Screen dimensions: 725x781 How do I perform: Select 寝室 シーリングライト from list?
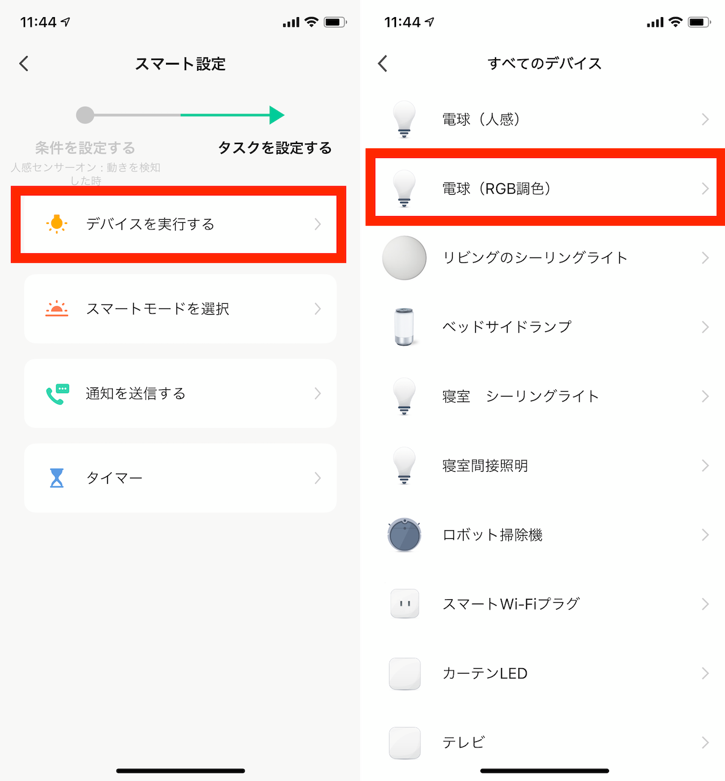(544, 397)
